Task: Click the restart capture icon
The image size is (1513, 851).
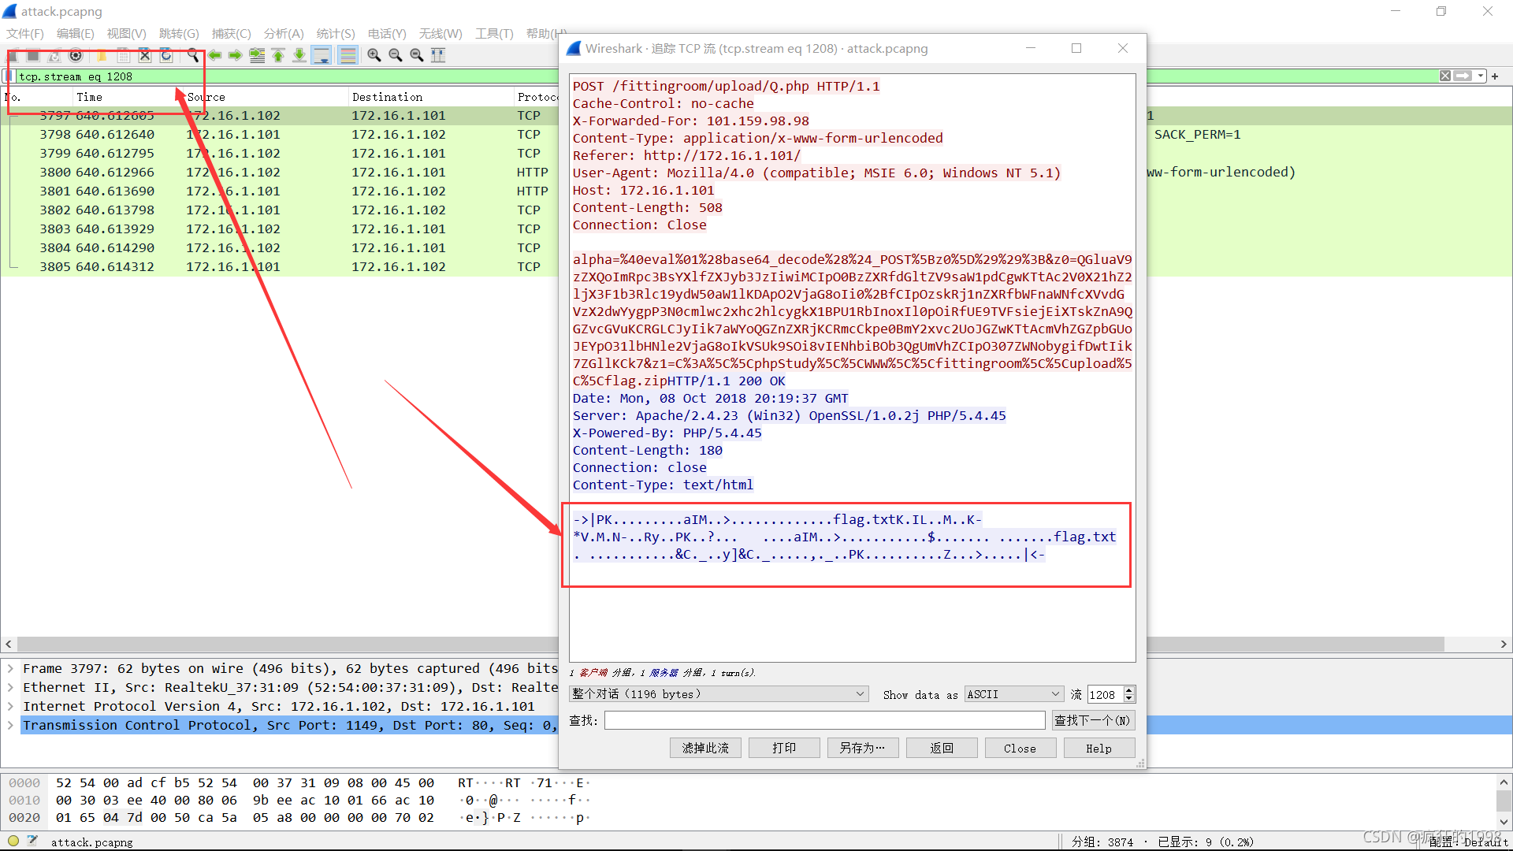Action: (x=54, y=55)
